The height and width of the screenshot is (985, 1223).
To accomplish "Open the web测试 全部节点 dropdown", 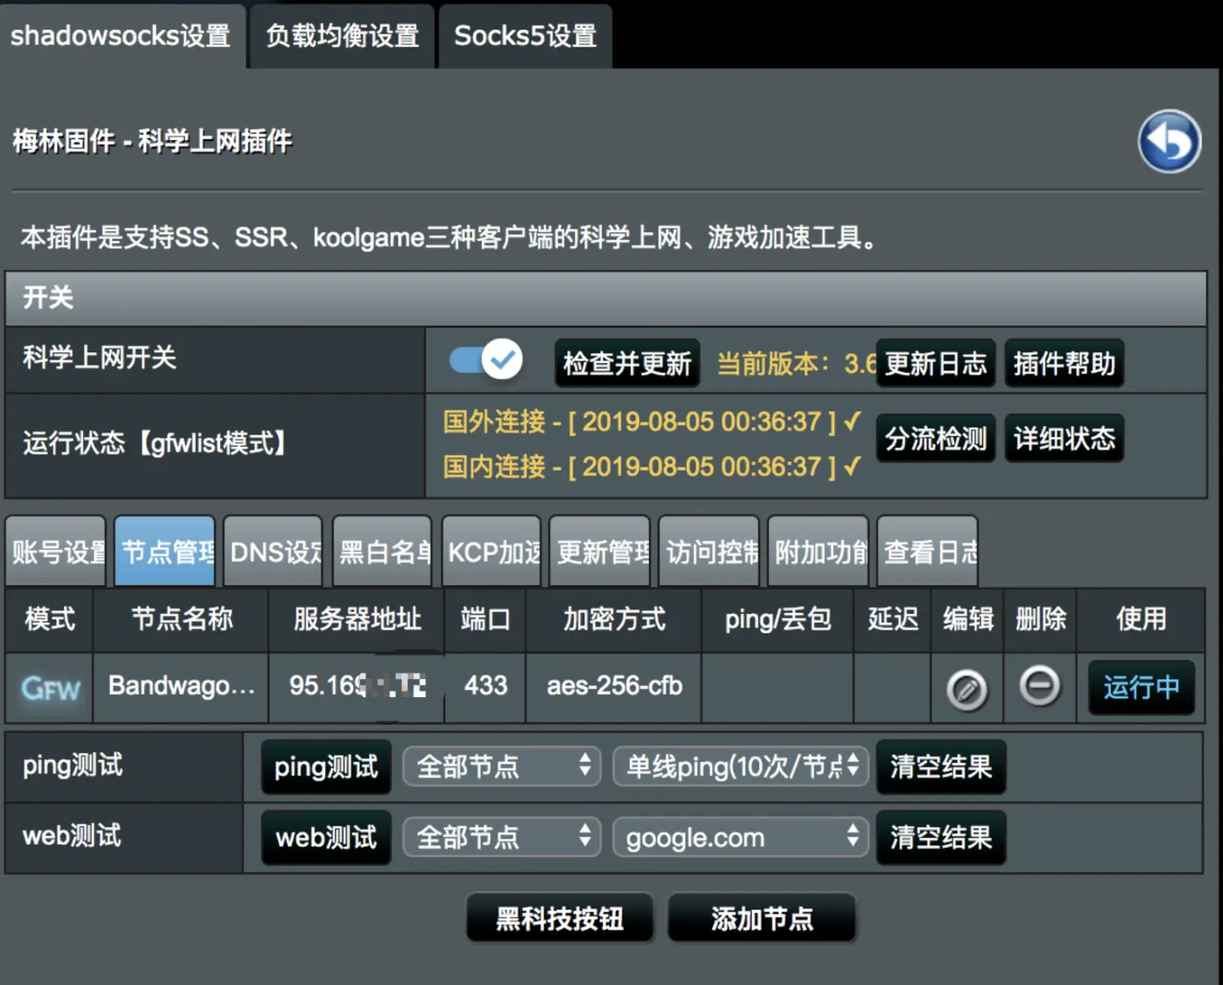I will [502, 837].
